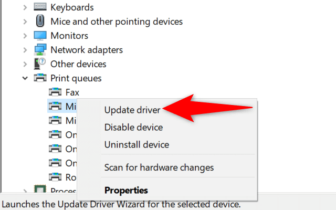Click the Processors chip icon
The width and height of the screenshot is (336, 210).
pos(40,191)
